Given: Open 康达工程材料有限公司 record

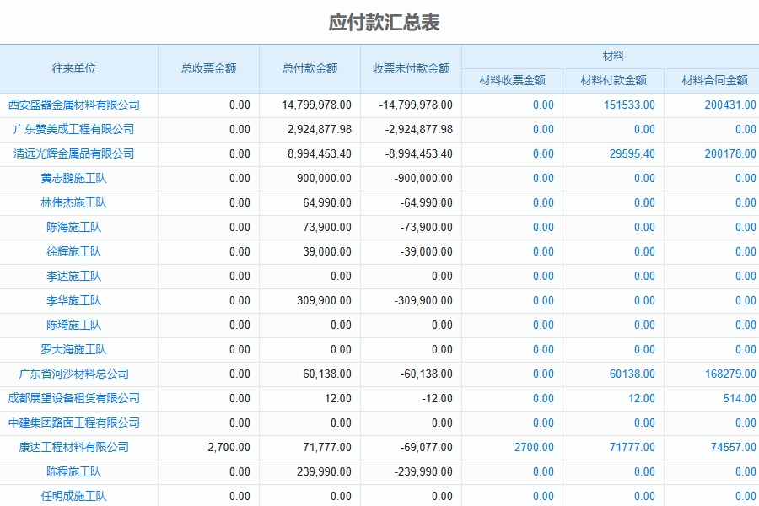Looking at the screenshot, I should pyautogui.click(x=79, y=447).
